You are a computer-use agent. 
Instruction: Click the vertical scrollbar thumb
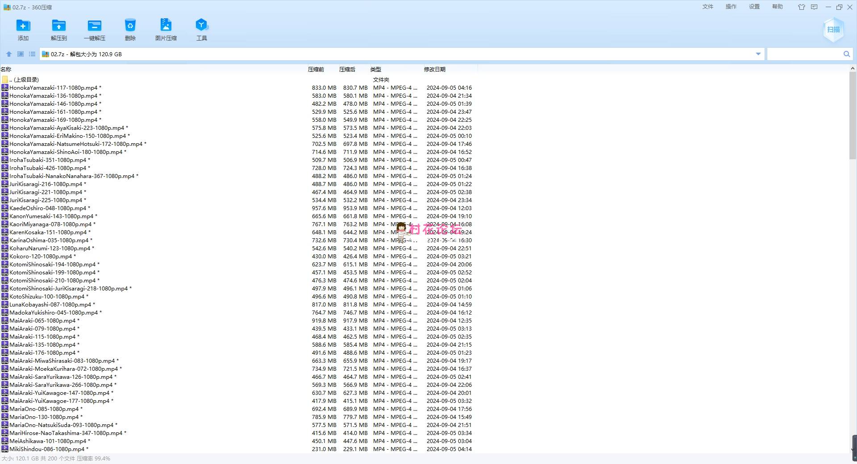pos(853,116)
